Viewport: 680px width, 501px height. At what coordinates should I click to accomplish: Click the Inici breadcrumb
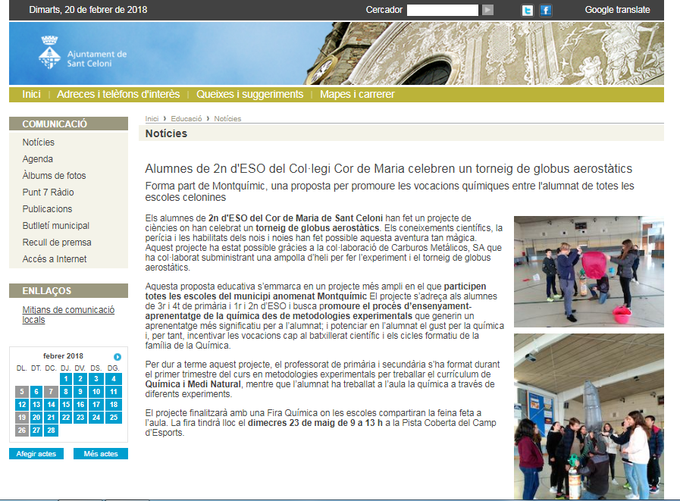[x=152, y=118]
